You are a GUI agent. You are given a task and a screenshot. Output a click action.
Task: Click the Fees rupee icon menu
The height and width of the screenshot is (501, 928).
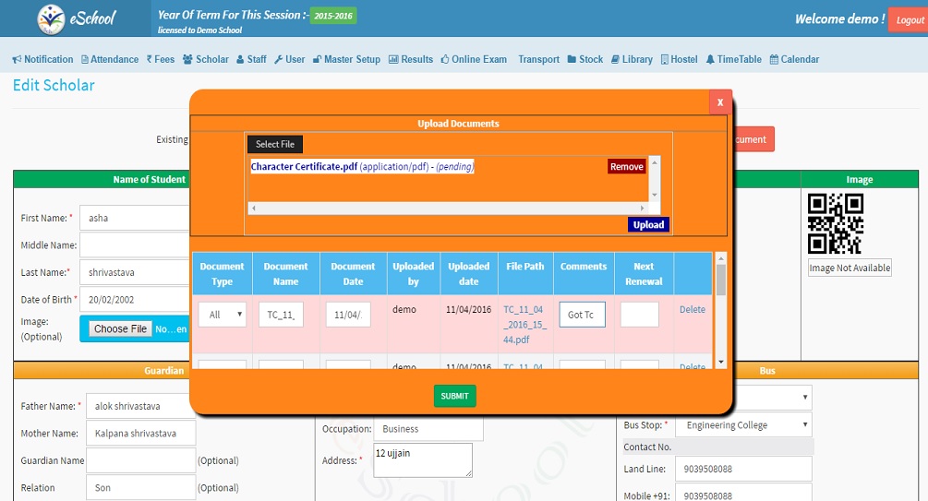pos(160,59)
